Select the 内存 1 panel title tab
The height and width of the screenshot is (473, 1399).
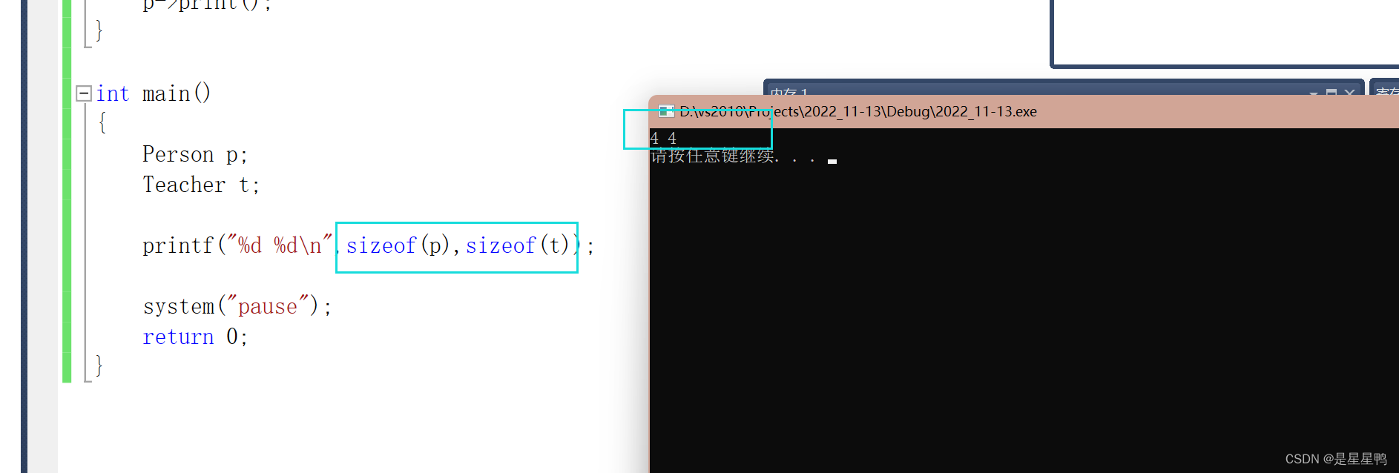(x=789, y=92)
